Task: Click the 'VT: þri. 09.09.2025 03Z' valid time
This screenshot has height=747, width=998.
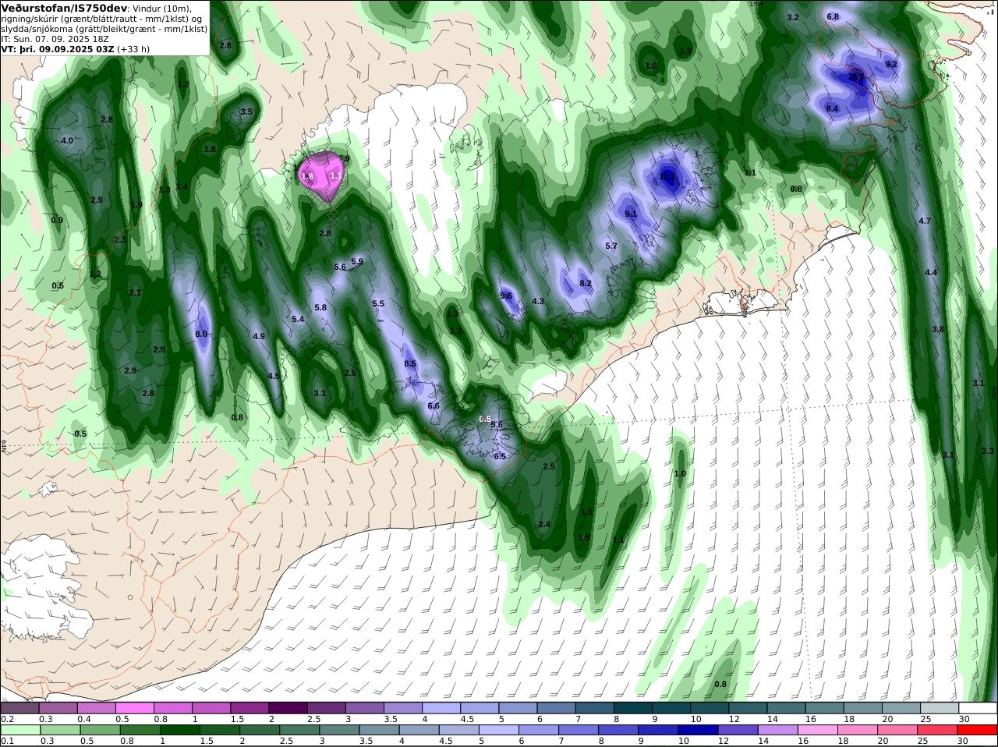Action: click(x=58, y=48)
